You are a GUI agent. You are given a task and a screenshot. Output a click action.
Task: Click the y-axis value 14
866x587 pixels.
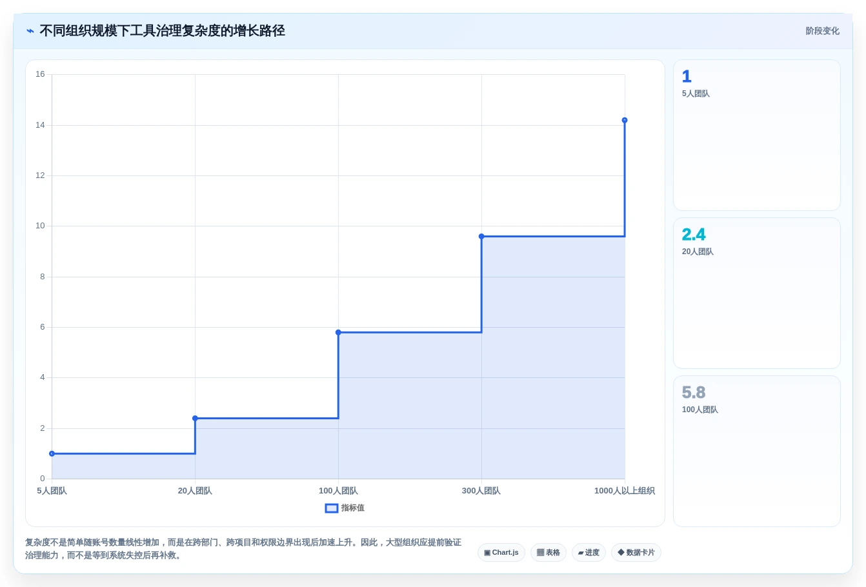pyautogui.click(x=41, y=125)
